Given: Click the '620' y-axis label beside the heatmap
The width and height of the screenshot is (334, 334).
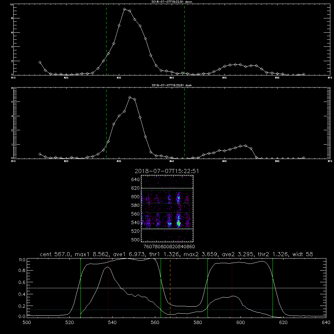Looking at the screenshot, I should point(136,188).
